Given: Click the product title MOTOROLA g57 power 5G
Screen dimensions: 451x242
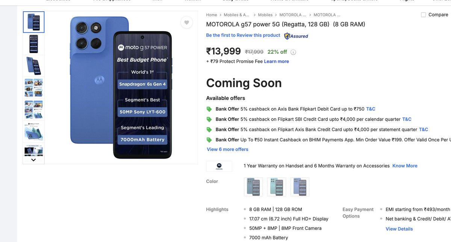Looking at the screenshot, I should tap(286, 24).
